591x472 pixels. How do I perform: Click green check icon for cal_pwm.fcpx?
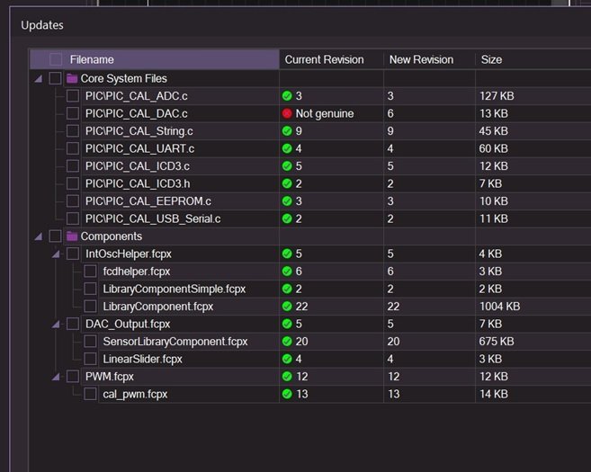pos(287,394)
